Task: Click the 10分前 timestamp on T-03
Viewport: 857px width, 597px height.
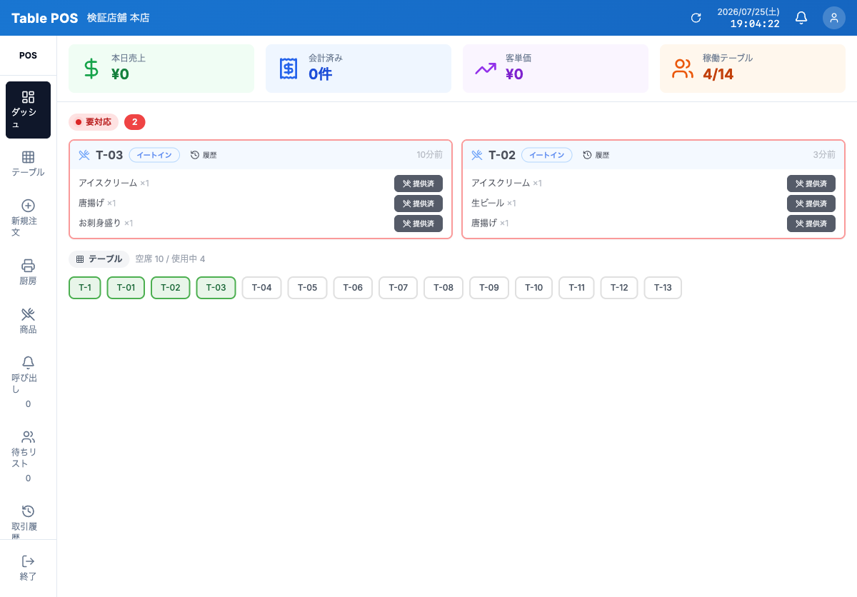Action: pyautogui.click(x=430, y=155)
